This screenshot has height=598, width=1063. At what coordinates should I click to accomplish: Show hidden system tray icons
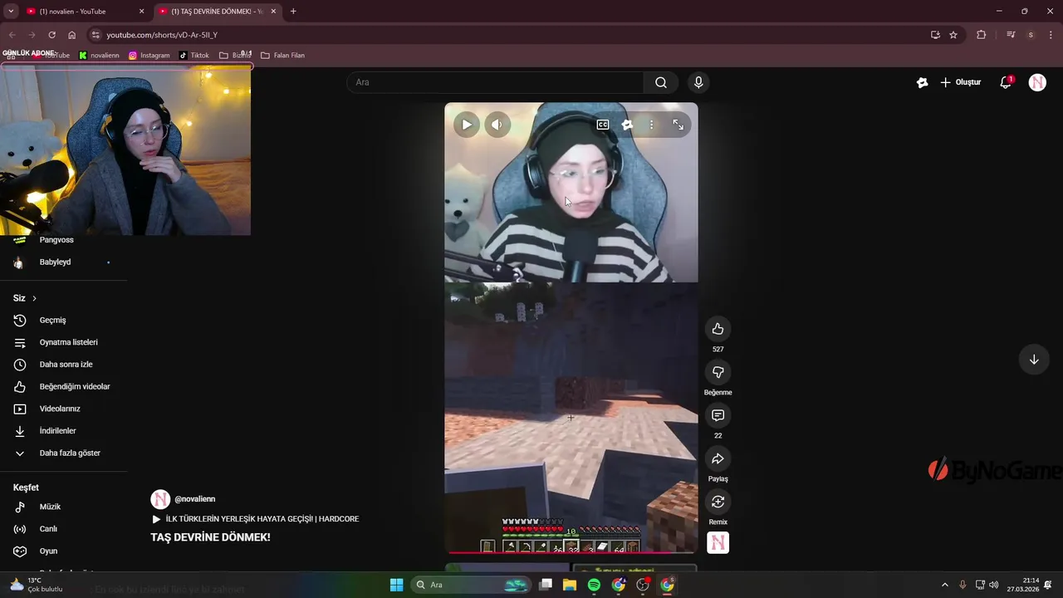pos(944,585)
